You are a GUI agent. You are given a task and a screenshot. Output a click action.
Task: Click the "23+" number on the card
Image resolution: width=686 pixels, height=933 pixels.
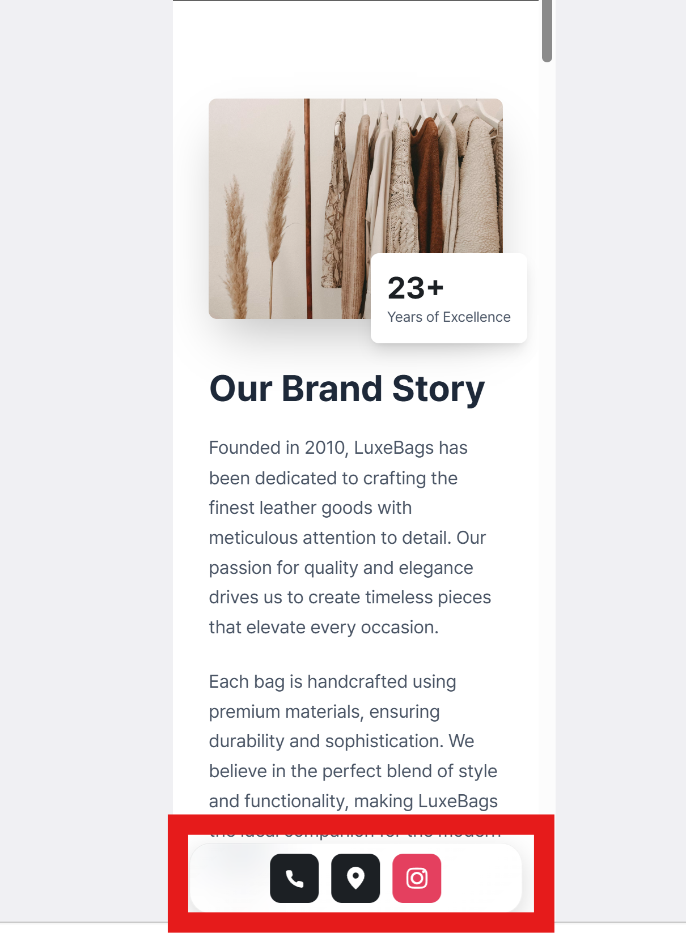[x=415, y=288]
